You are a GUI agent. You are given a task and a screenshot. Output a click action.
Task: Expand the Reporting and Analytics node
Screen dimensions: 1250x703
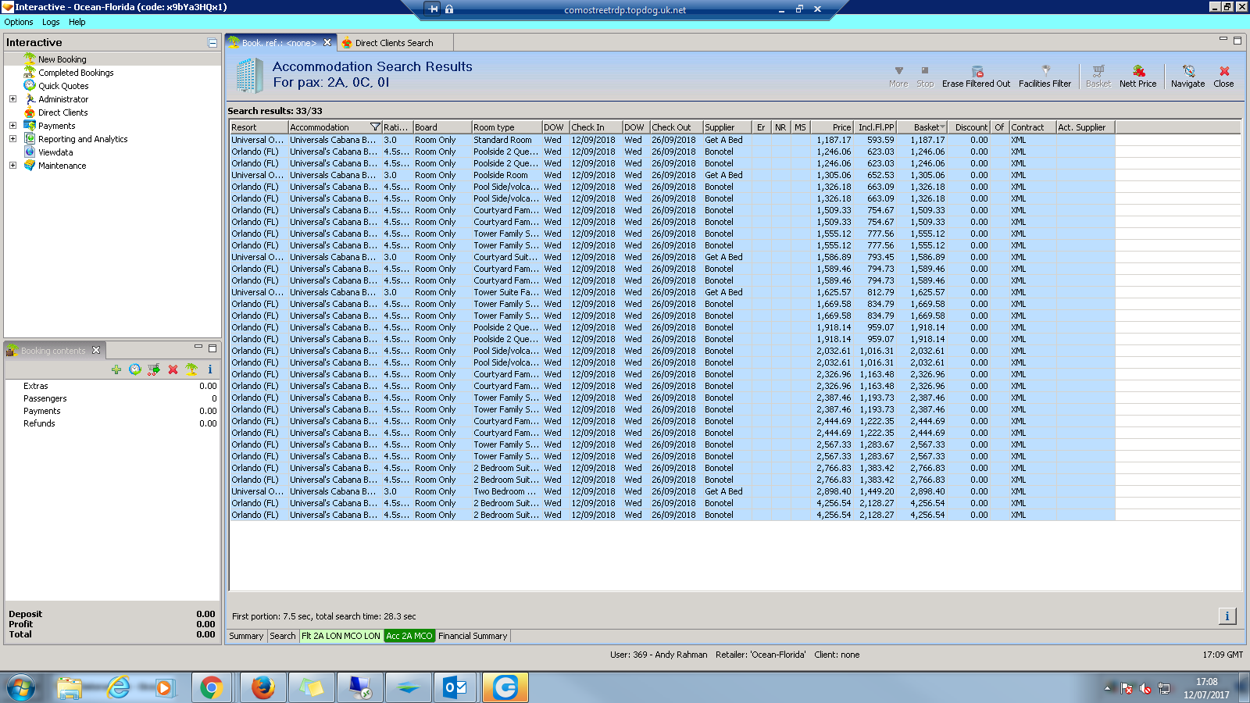[x=12, y=139]
